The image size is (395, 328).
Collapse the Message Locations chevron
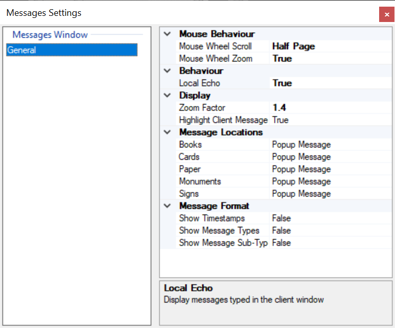(x=167, y=132)
